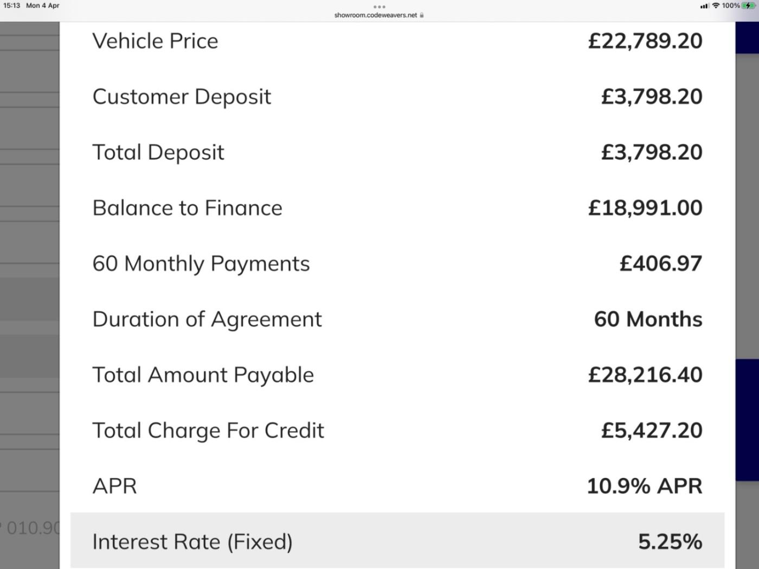
Task: Click the 10.9% APR value
Action: 645,487
